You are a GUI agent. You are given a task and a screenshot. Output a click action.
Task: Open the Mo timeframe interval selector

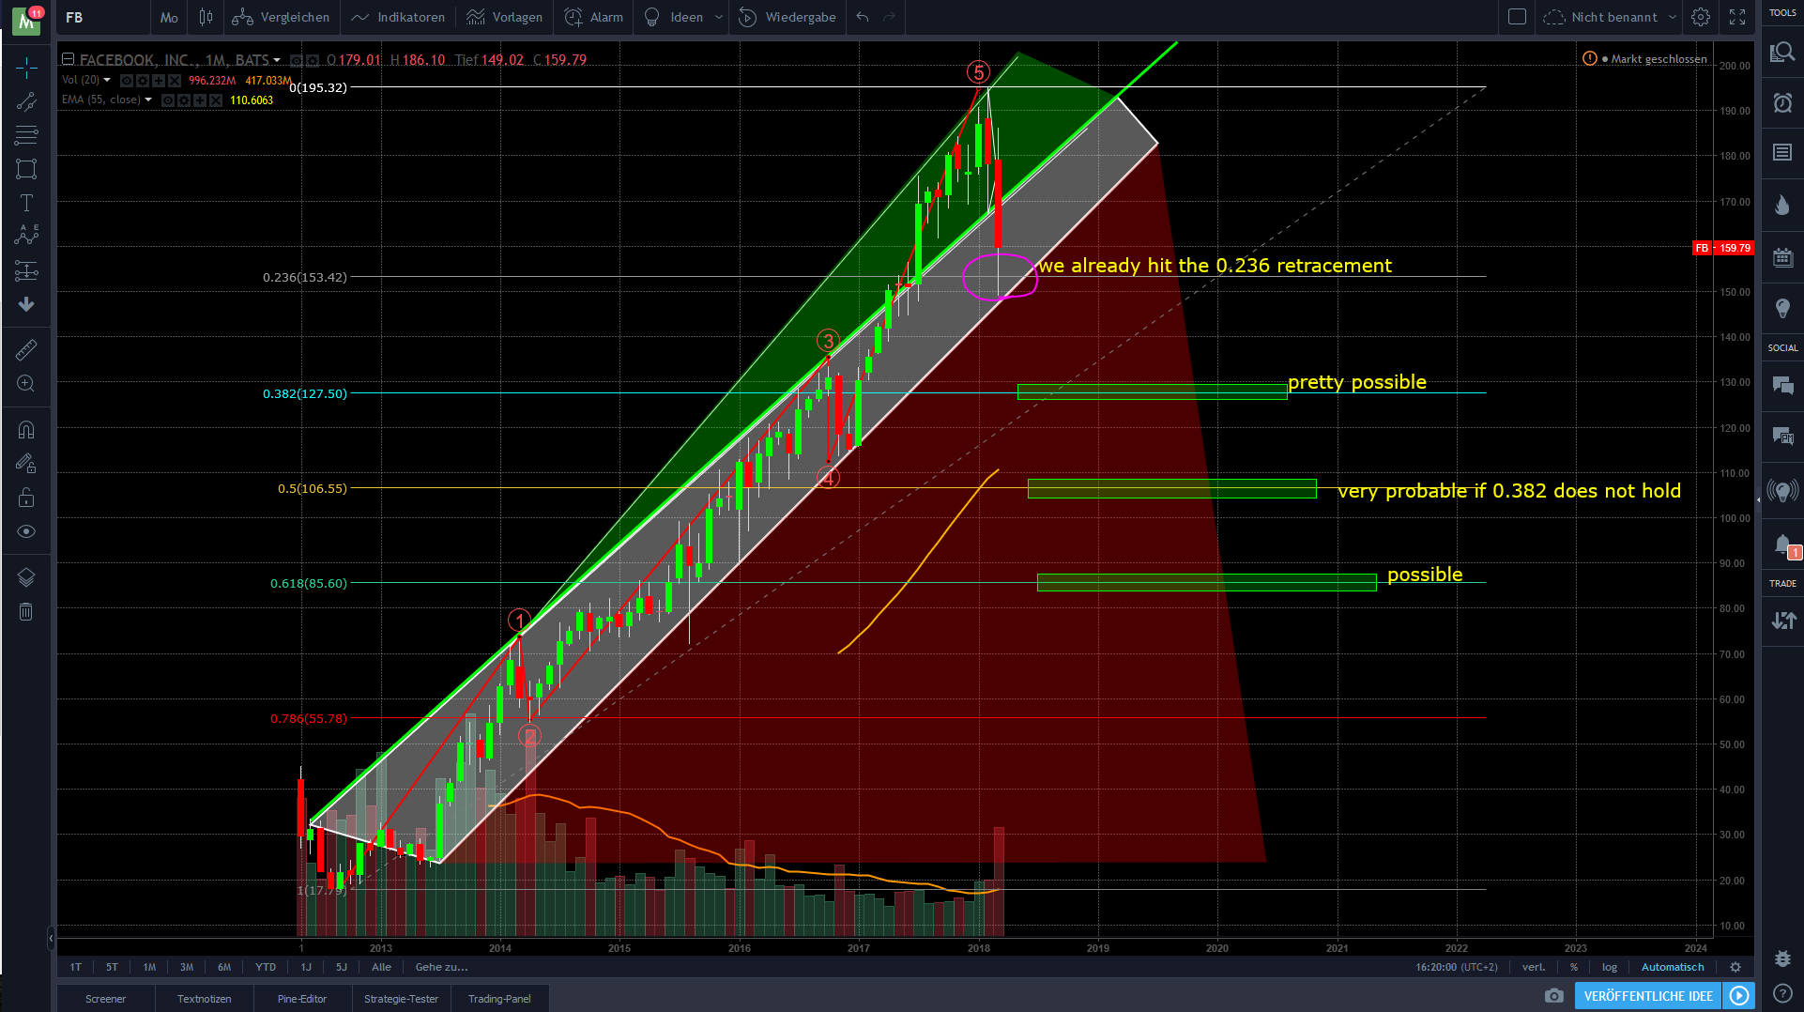click(169, 17)
